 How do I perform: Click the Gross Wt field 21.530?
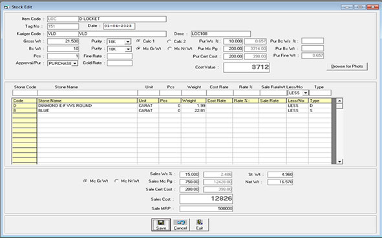click(63, 41)
